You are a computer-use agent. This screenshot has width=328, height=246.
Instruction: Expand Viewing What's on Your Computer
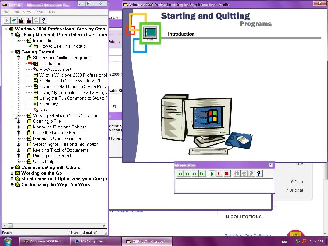[18, 115]
